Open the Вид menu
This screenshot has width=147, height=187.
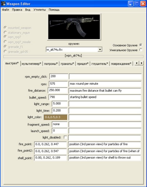(x=28, y=10)
